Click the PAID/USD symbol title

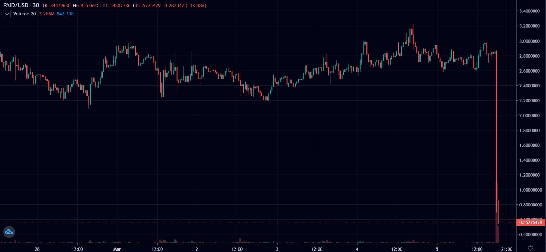(x=16, y=5)
